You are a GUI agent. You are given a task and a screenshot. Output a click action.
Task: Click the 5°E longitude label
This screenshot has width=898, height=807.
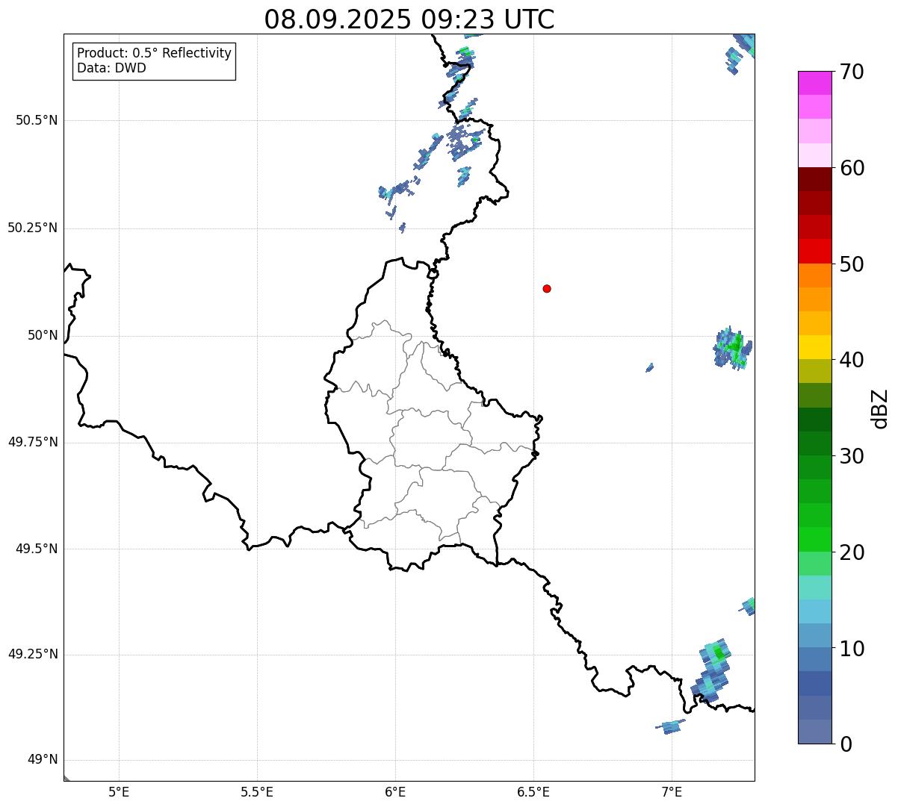(x=119, y=792)
